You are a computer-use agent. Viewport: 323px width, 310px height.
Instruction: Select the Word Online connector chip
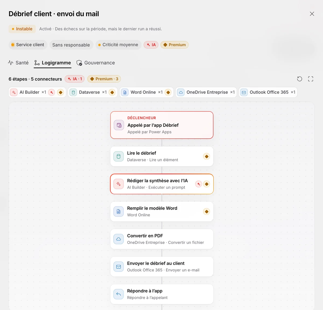point(147,92)
